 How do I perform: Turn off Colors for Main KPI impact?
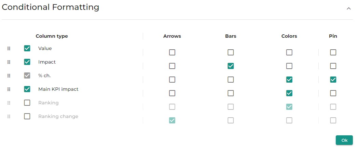click(x=289, y=93)
